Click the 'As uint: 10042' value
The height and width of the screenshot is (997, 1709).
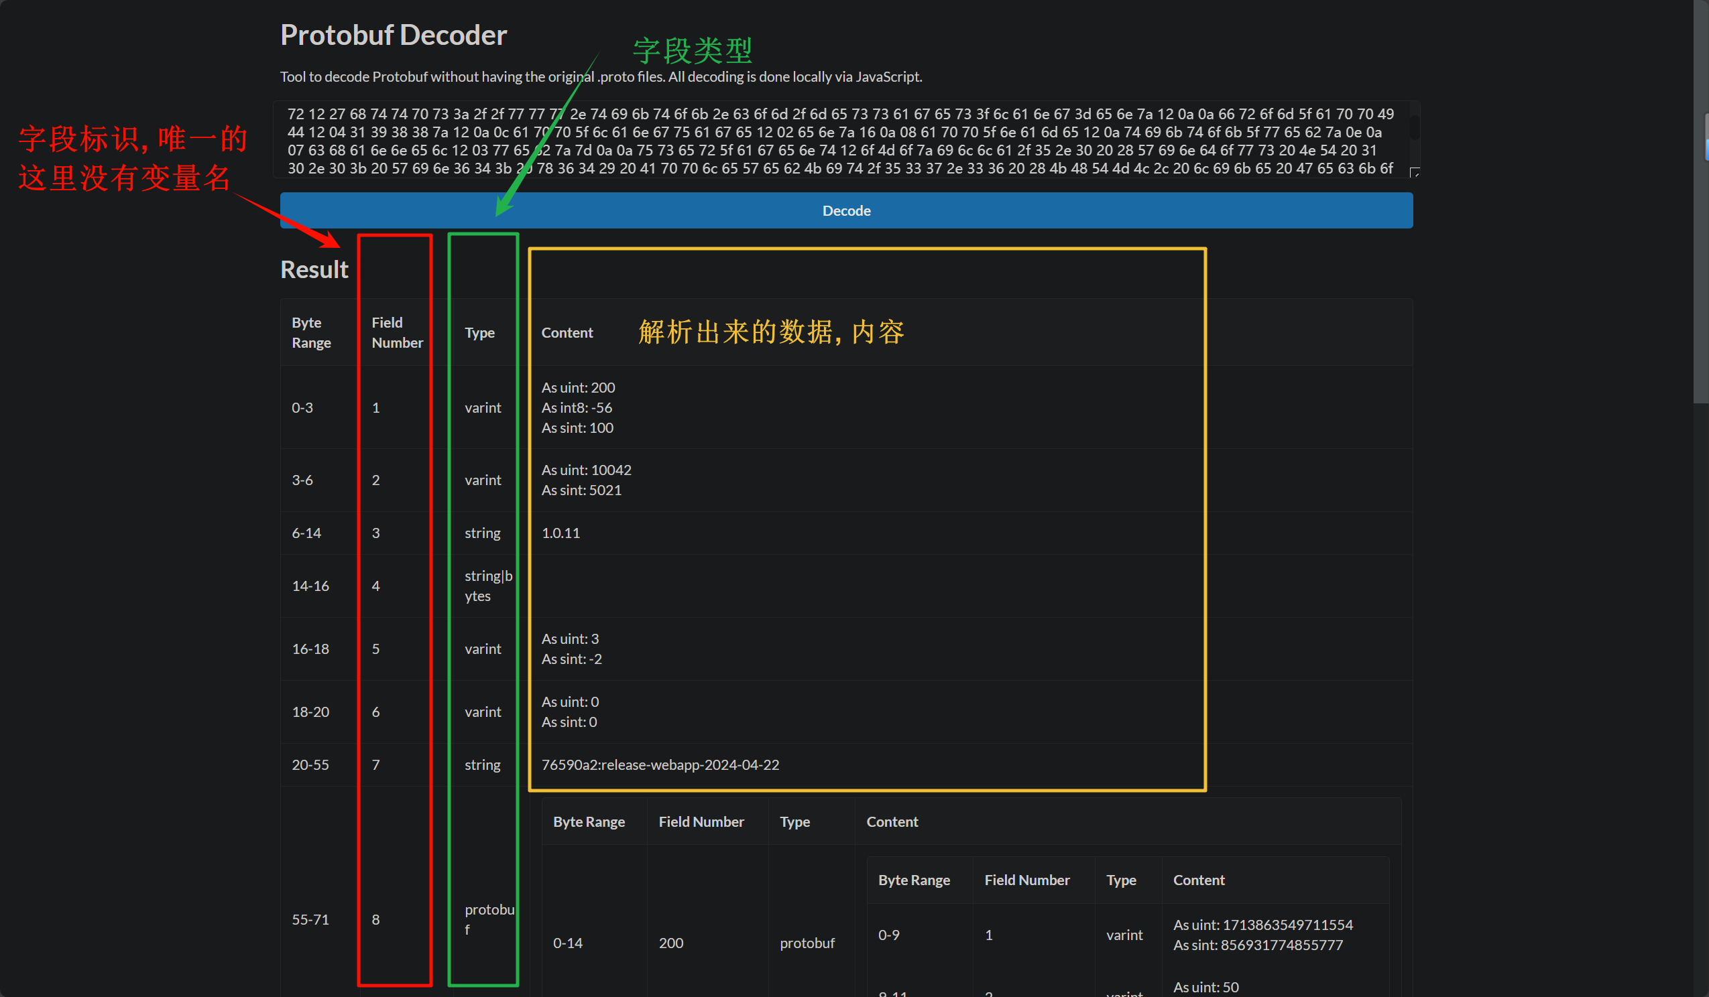(586, 470)
